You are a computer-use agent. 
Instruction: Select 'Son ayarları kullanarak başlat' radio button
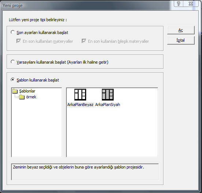12,32
